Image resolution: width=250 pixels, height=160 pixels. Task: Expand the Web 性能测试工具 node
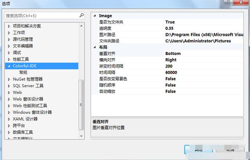point(9,106)
